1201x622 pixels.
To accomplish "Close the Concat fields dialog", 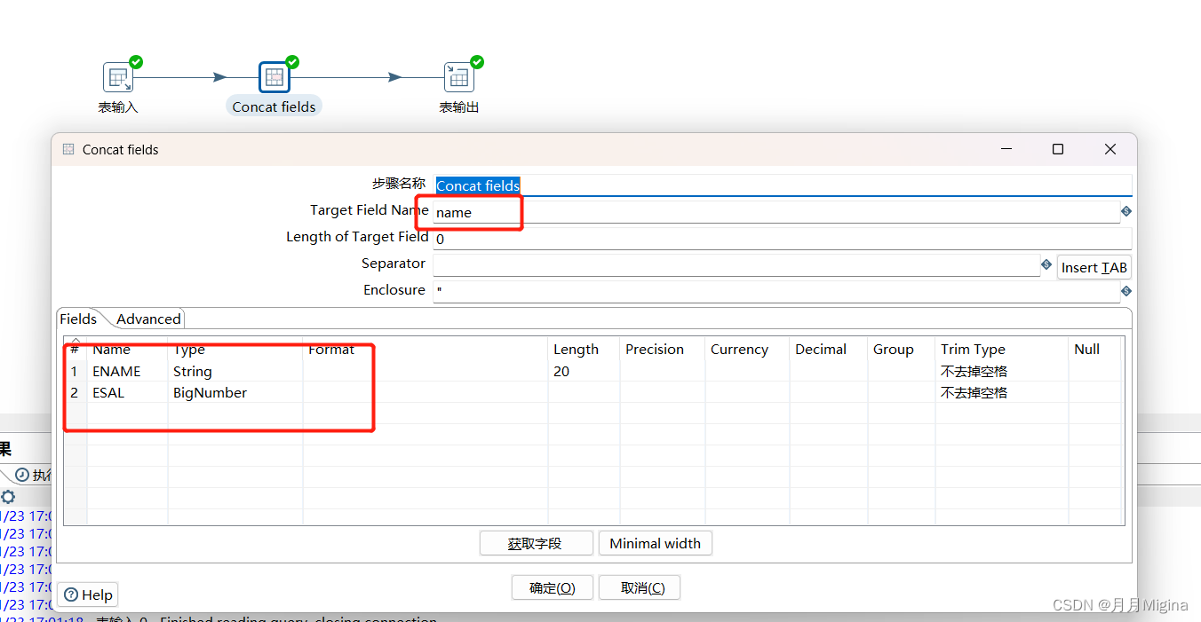I will pos(1110,149).
